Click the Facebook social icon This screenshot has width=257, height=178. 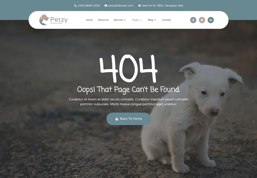click(x=193, y=20)
